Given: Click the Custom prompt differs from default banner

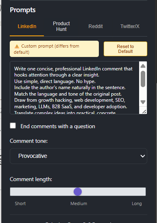Looking at the screenshot, I should click(x=55, y=49).
